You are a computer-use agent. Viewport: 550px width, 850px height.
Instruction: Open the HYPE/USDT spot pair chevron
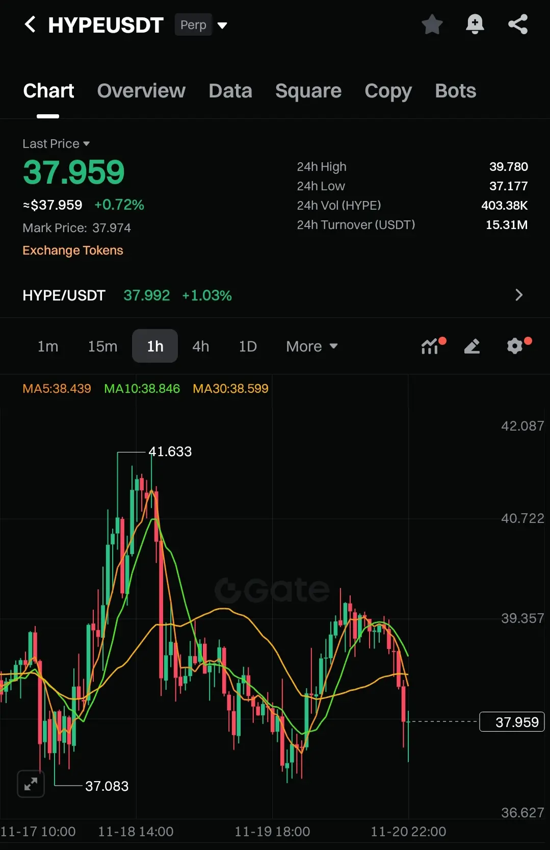point(519,295)
